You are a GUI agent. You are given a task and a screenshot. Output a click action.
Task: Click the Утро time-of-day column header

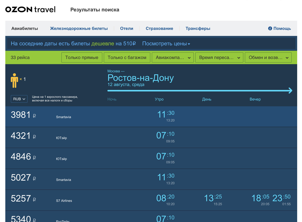point(159,99)
